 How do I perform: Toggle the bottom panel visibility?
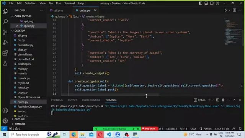[x=206, y=3]
